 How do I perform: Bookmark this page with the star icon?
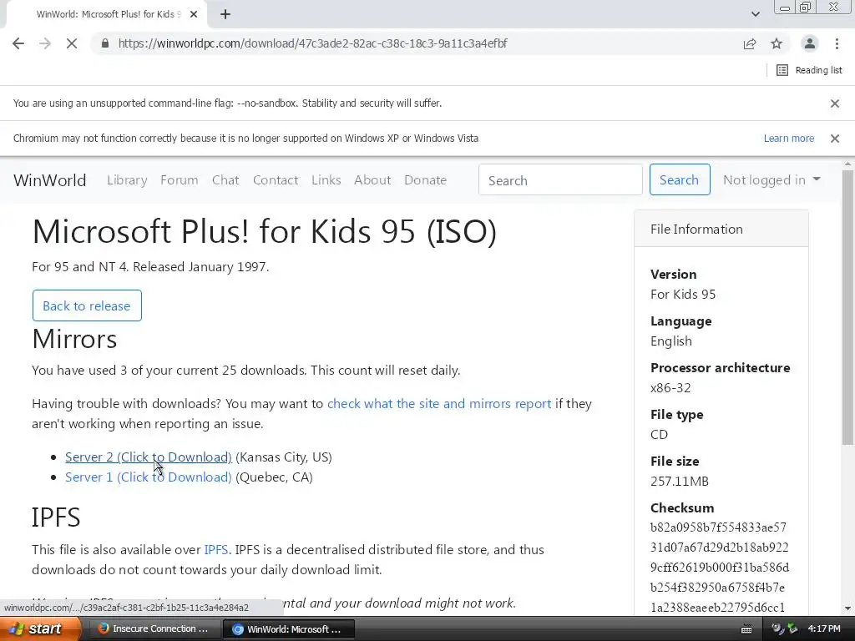(777, 43)
